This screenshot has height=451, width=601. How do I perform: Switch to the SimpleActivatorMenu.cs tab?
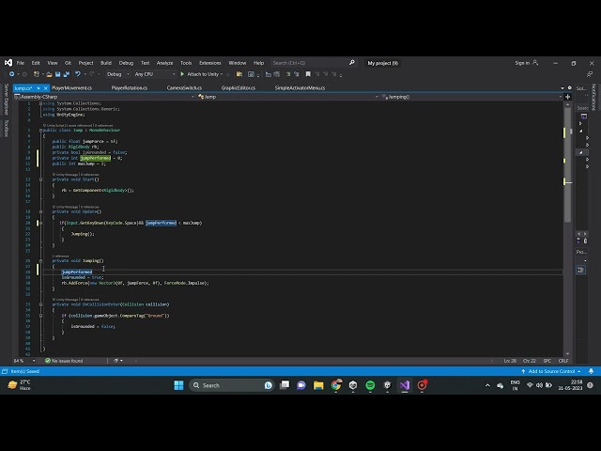300,87
